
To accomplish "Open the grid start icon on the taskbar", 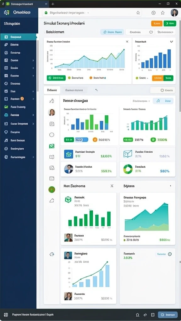I will point(6,315).
